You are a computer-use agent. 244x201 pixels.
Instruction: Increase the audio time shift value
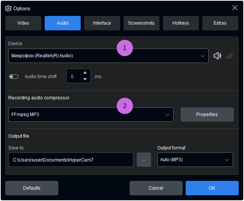[x=85, y=72]
